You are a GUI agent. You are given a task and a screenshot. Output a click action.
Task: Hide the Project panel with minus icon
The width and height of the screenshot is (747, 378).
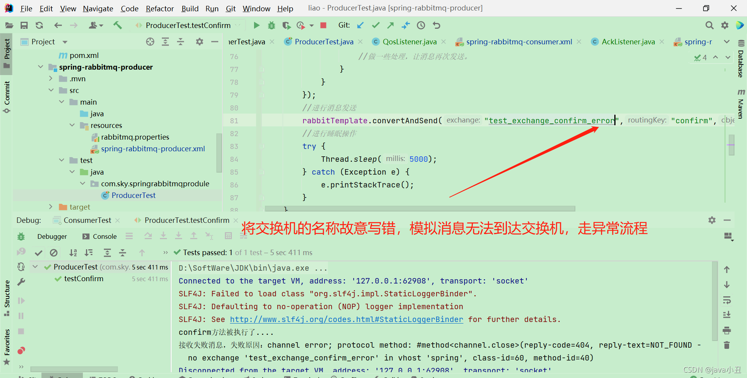[215, 42]
